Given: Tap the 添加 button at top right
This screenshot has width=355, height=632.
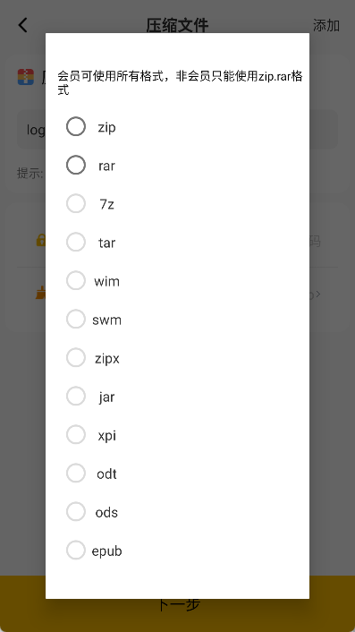Looking at the screenshot, I should [326, 25].
